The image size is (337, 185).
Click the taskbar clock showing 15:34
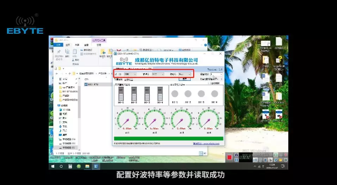[x=272, y=166]
